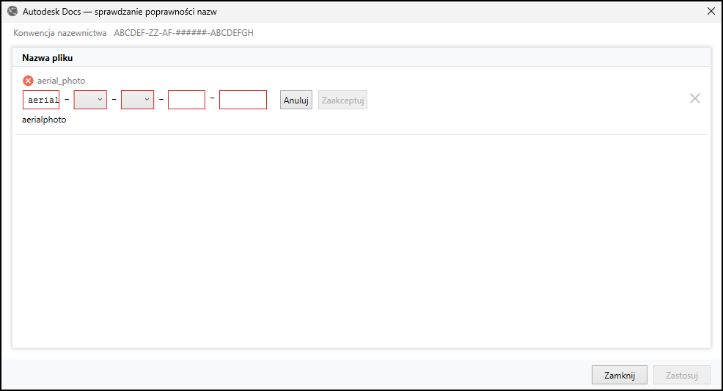The image size is (723, 391).
Task: Click the red error icon beside aerial_photo
Action: 28,81
